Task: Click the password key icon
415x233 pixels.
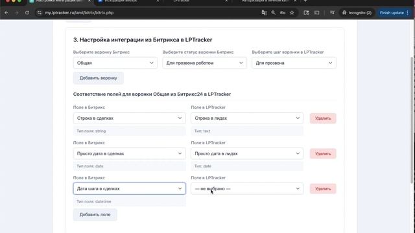Action: [x=283, y=13]
